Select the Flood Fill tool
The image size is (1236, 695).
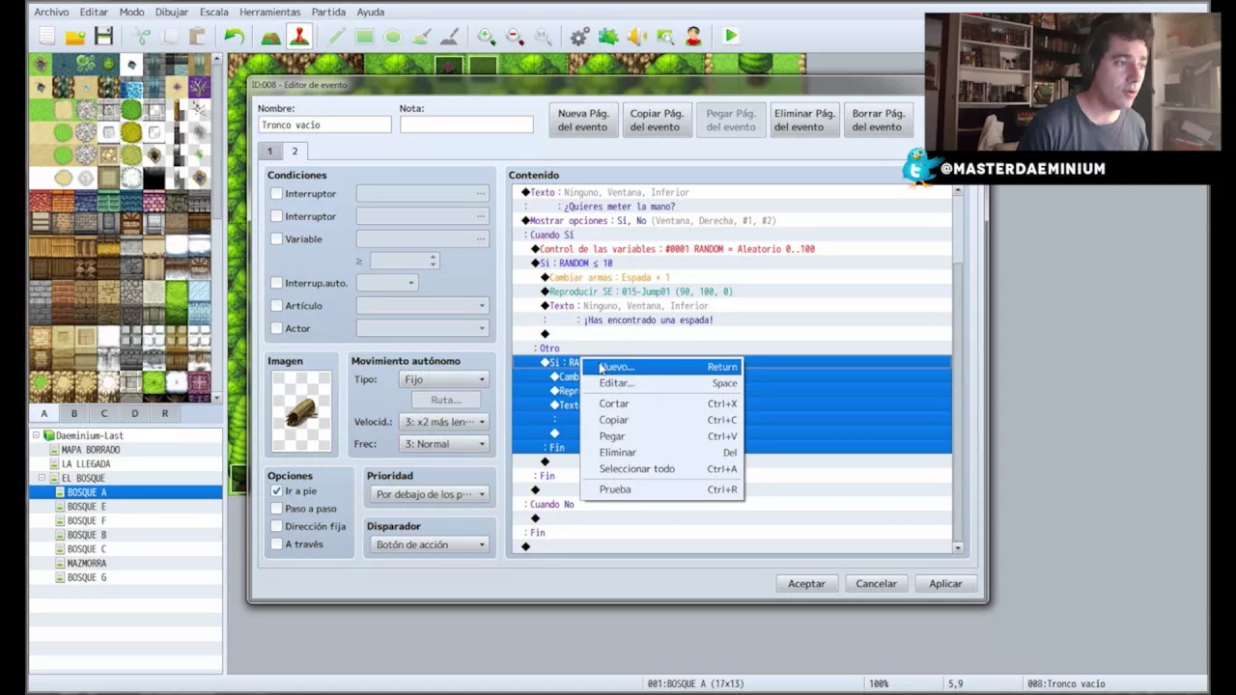[421, 37]
